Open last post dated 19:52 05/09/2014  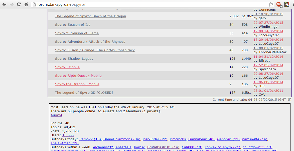point(268,65)
